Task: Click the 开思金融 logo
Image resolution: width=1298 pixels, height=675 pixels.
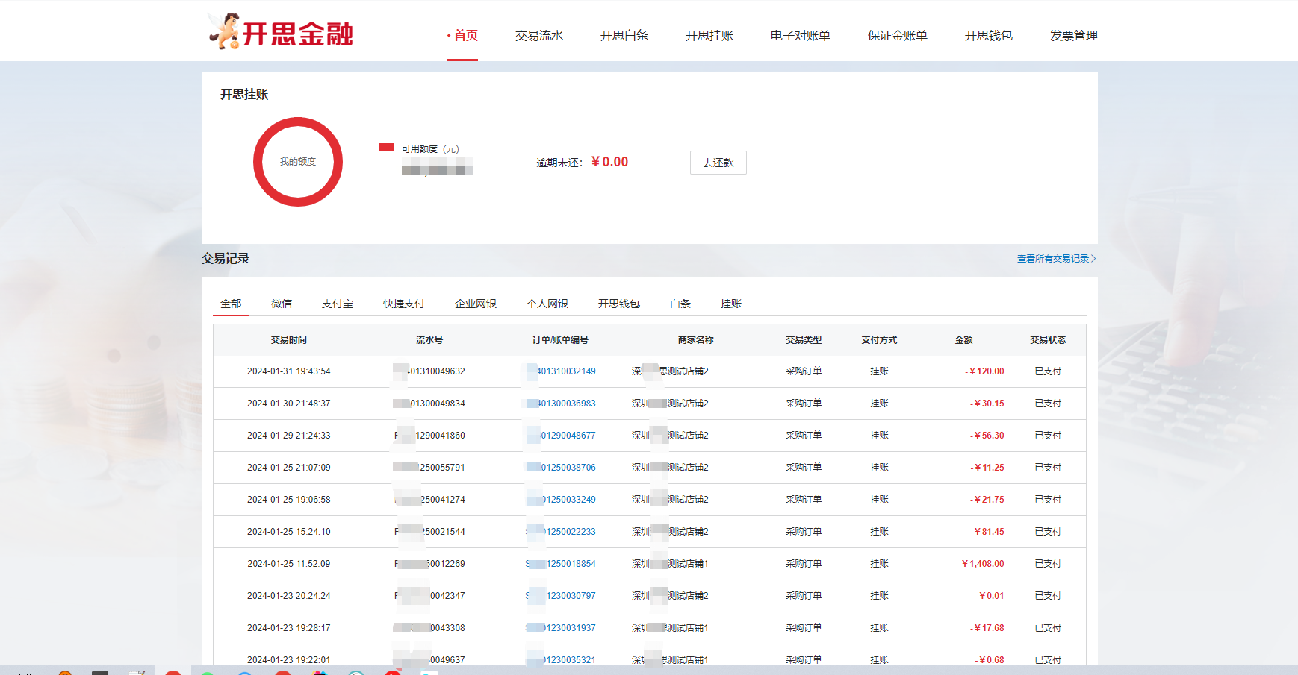Action: [280, 31]
